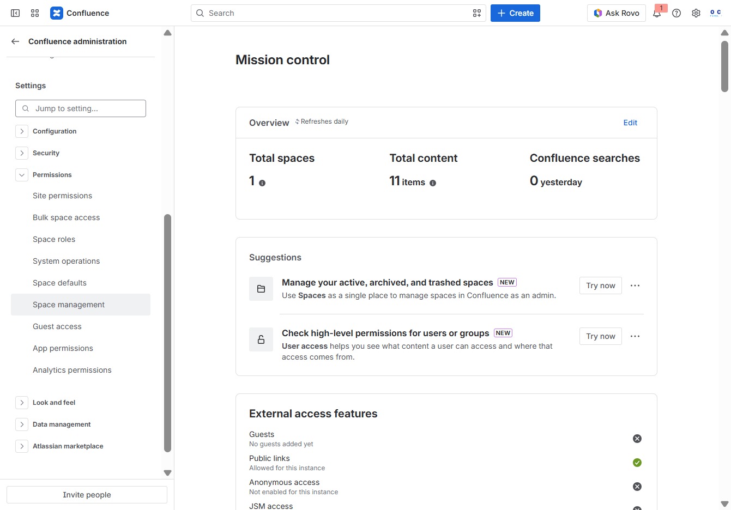Open Analytics permissions
731x510 pixels.
81,370
